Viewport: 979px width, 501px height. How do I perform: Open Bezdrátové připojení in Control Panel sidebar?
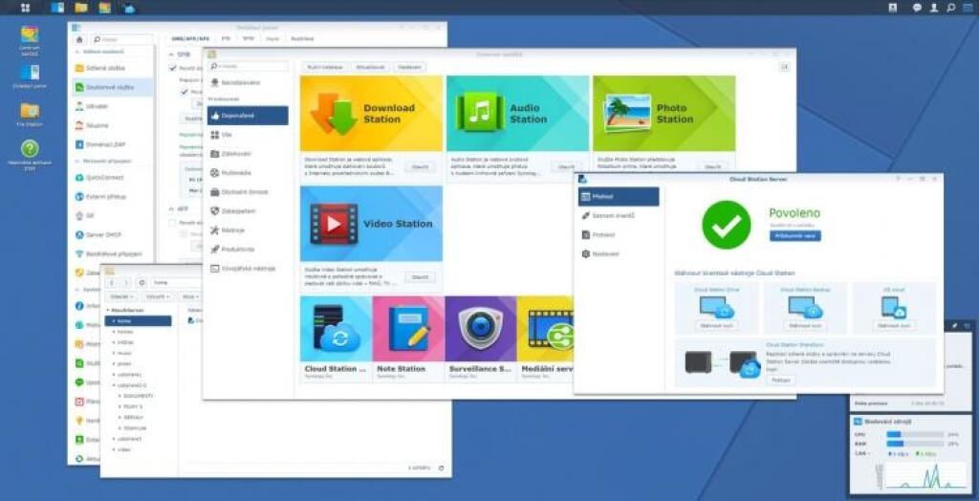pos(113,254)
